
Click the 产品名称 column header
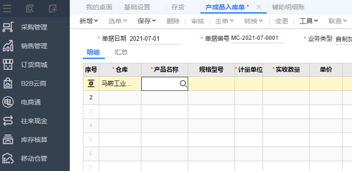[x=165, y=70]
